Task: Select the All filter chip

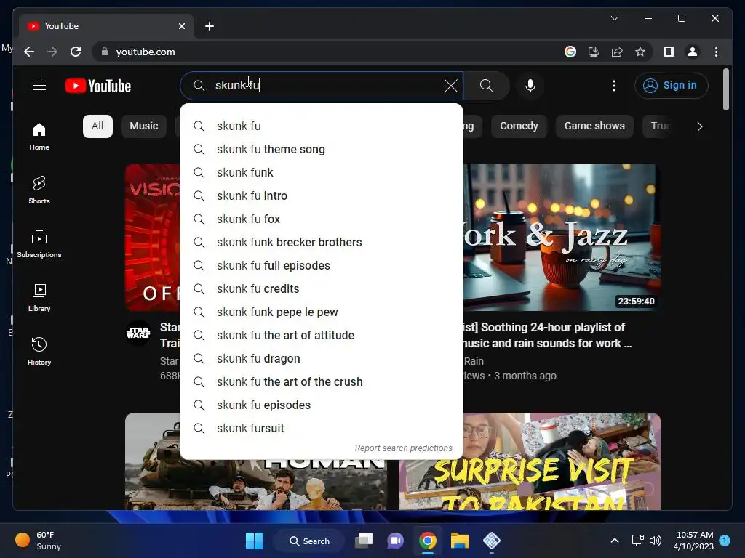Action: [97, 126]
